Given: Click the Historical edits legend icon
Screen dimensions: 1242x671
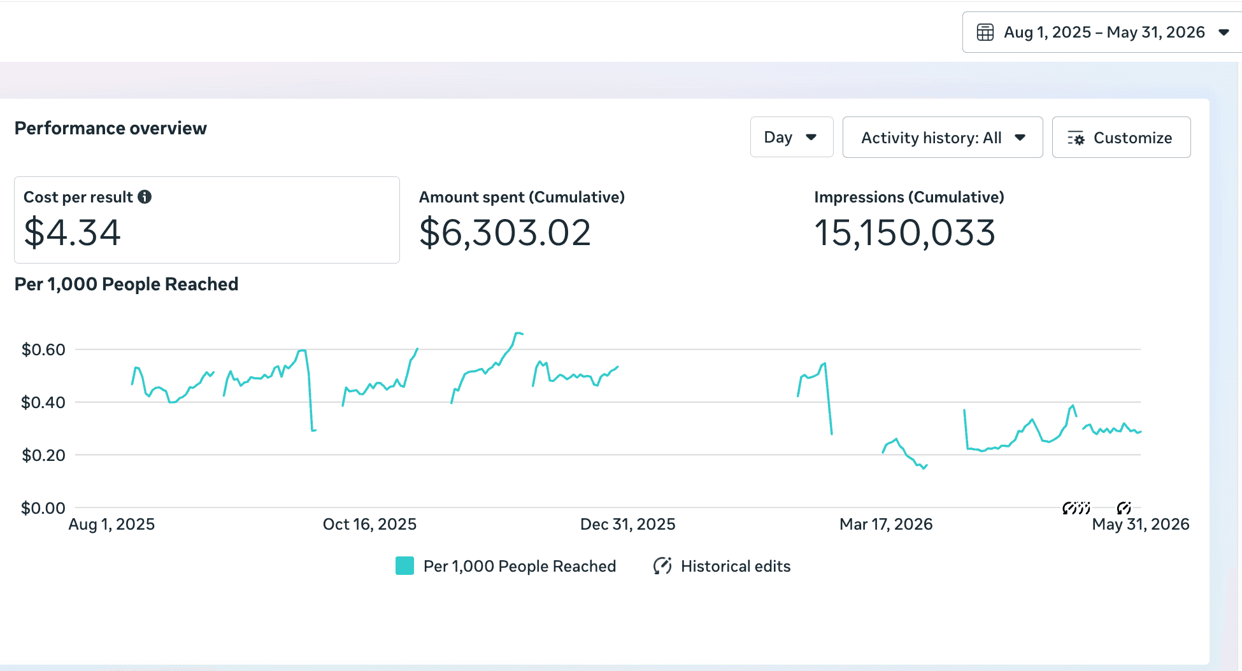Looking at the screenshot, I should 662,566.
